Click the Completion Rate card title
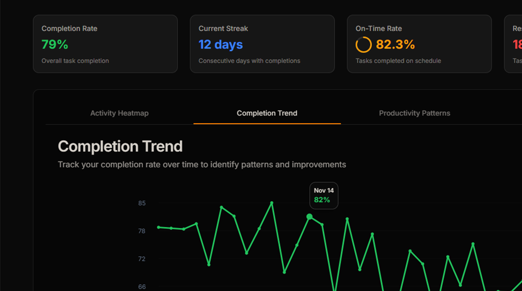Screen dimensions: 522x291 69,29
